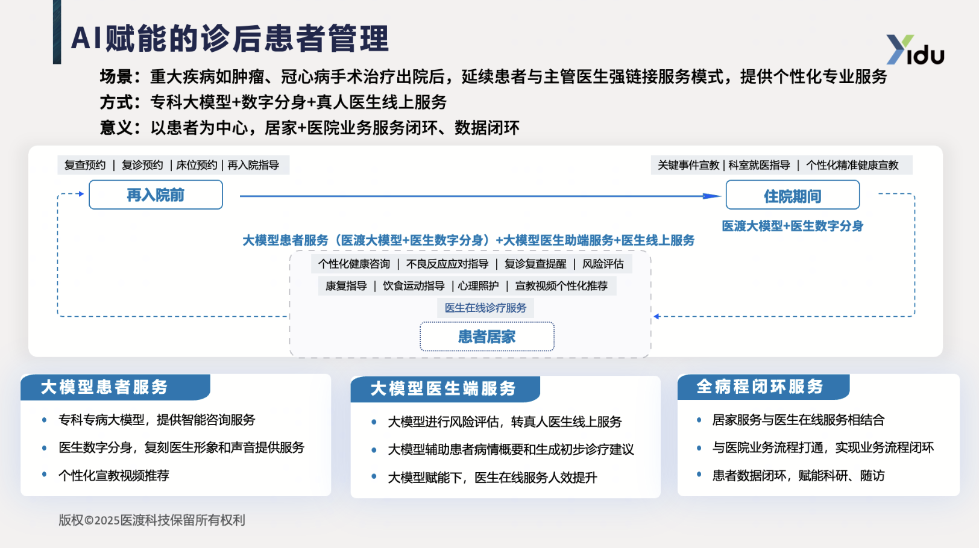Click the 复查预约 item

pos(85,165)
